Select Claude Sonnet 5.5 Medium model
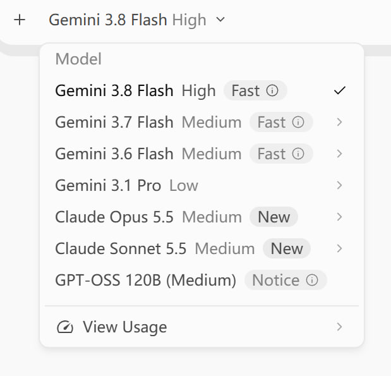This screenshot has width=391, height=376. pos(202,248)
